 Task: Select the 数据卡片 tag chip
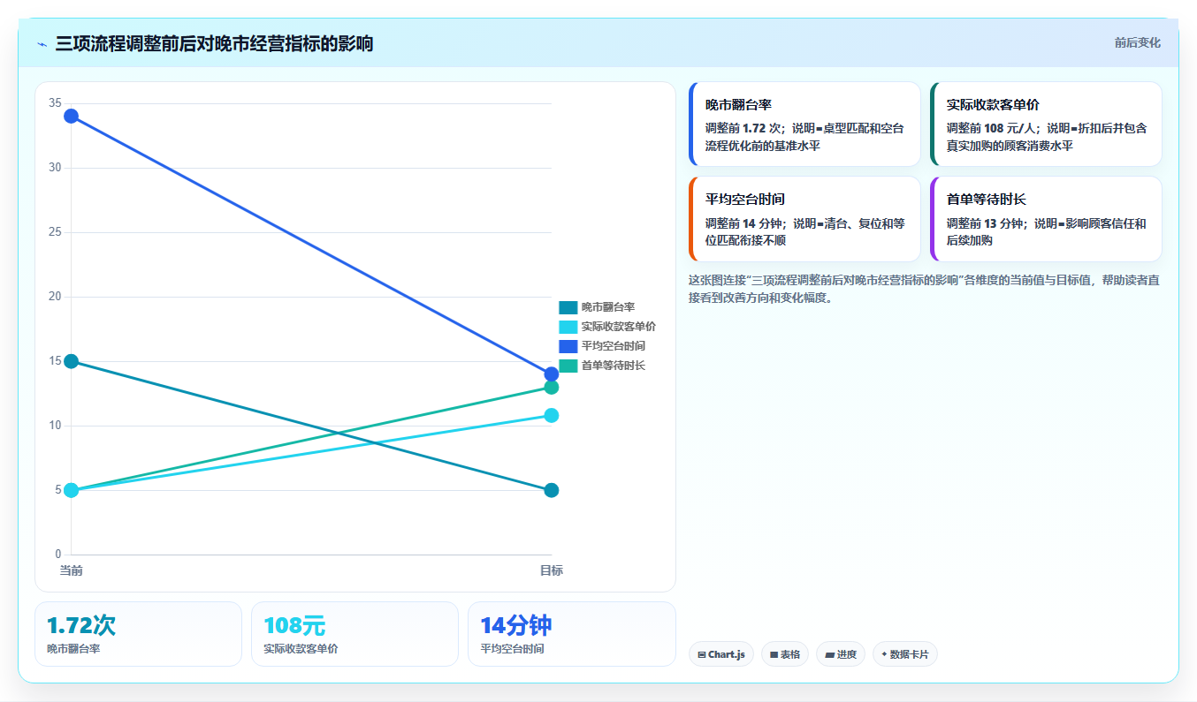pos(904,654)
